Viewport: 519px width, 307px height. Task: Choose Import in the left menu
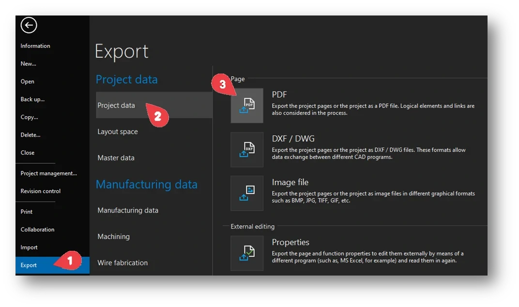pos(29,247)
